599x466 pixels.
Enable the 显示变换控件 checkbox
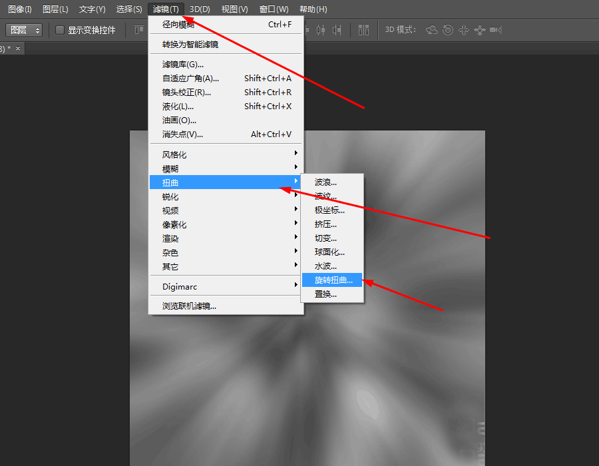[x=59, y=29]
